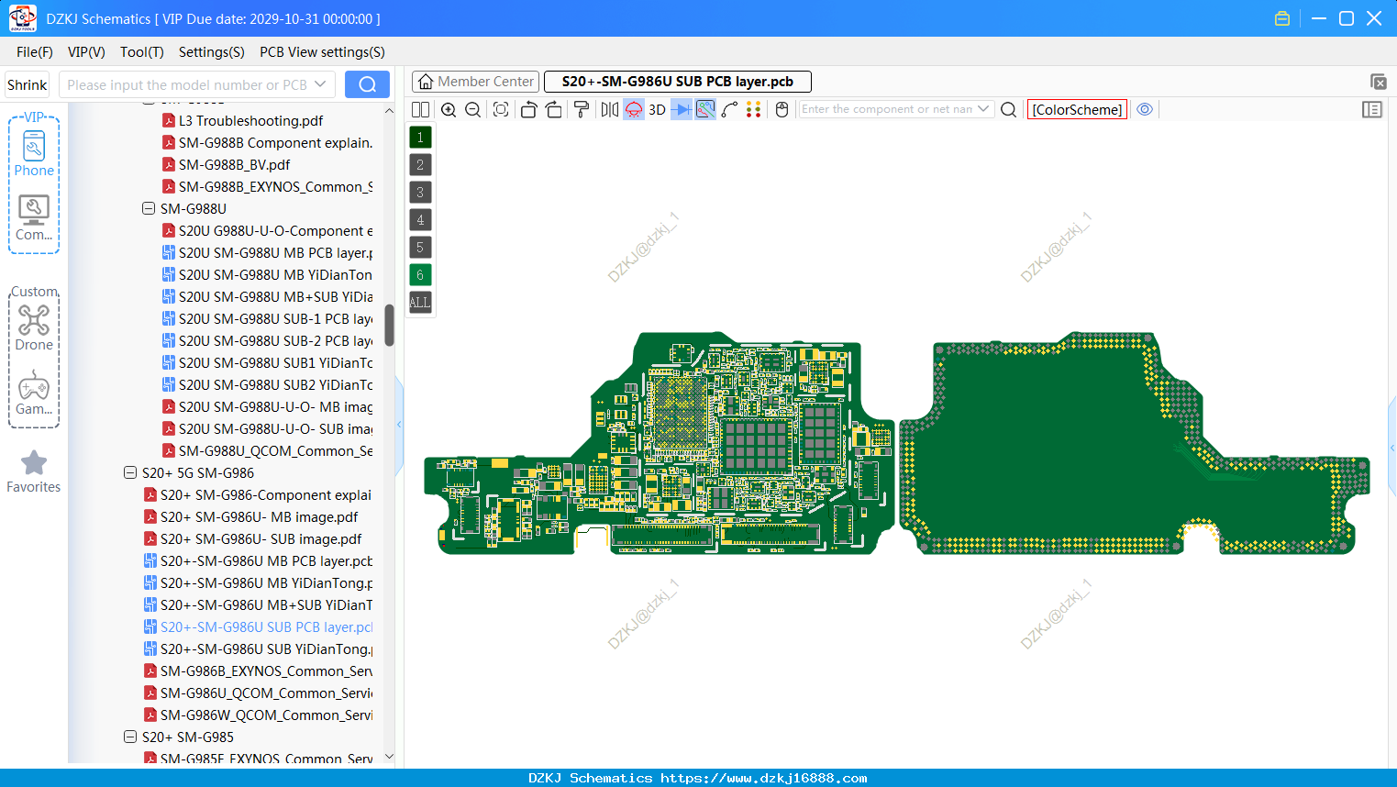Click the mouse settings icon

(782, 109)
